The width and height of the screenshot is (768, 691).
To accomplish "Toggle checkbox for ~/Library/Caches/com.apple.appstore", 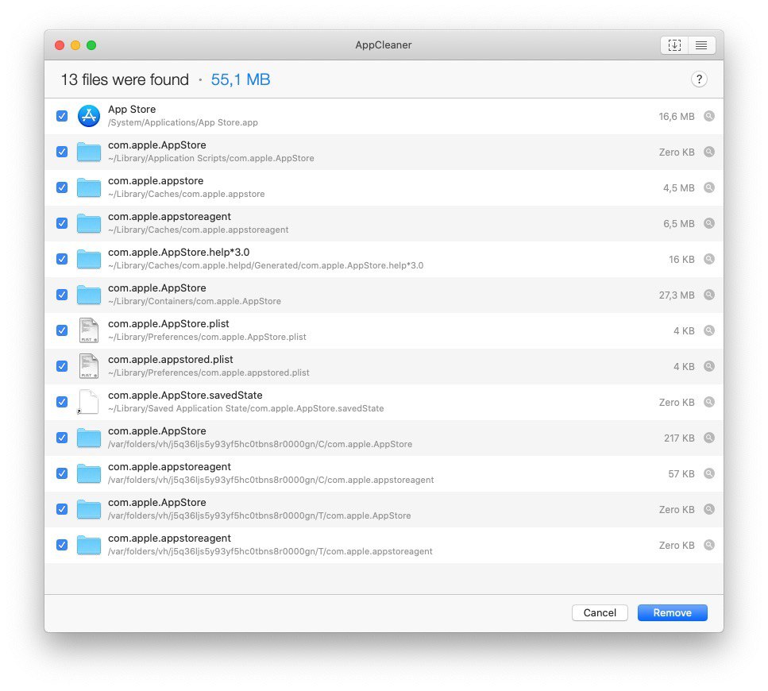I will (62, 187).
